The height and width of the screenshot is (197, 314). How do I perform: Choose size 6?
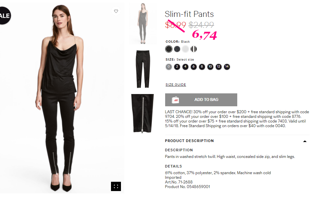(194, 67)
